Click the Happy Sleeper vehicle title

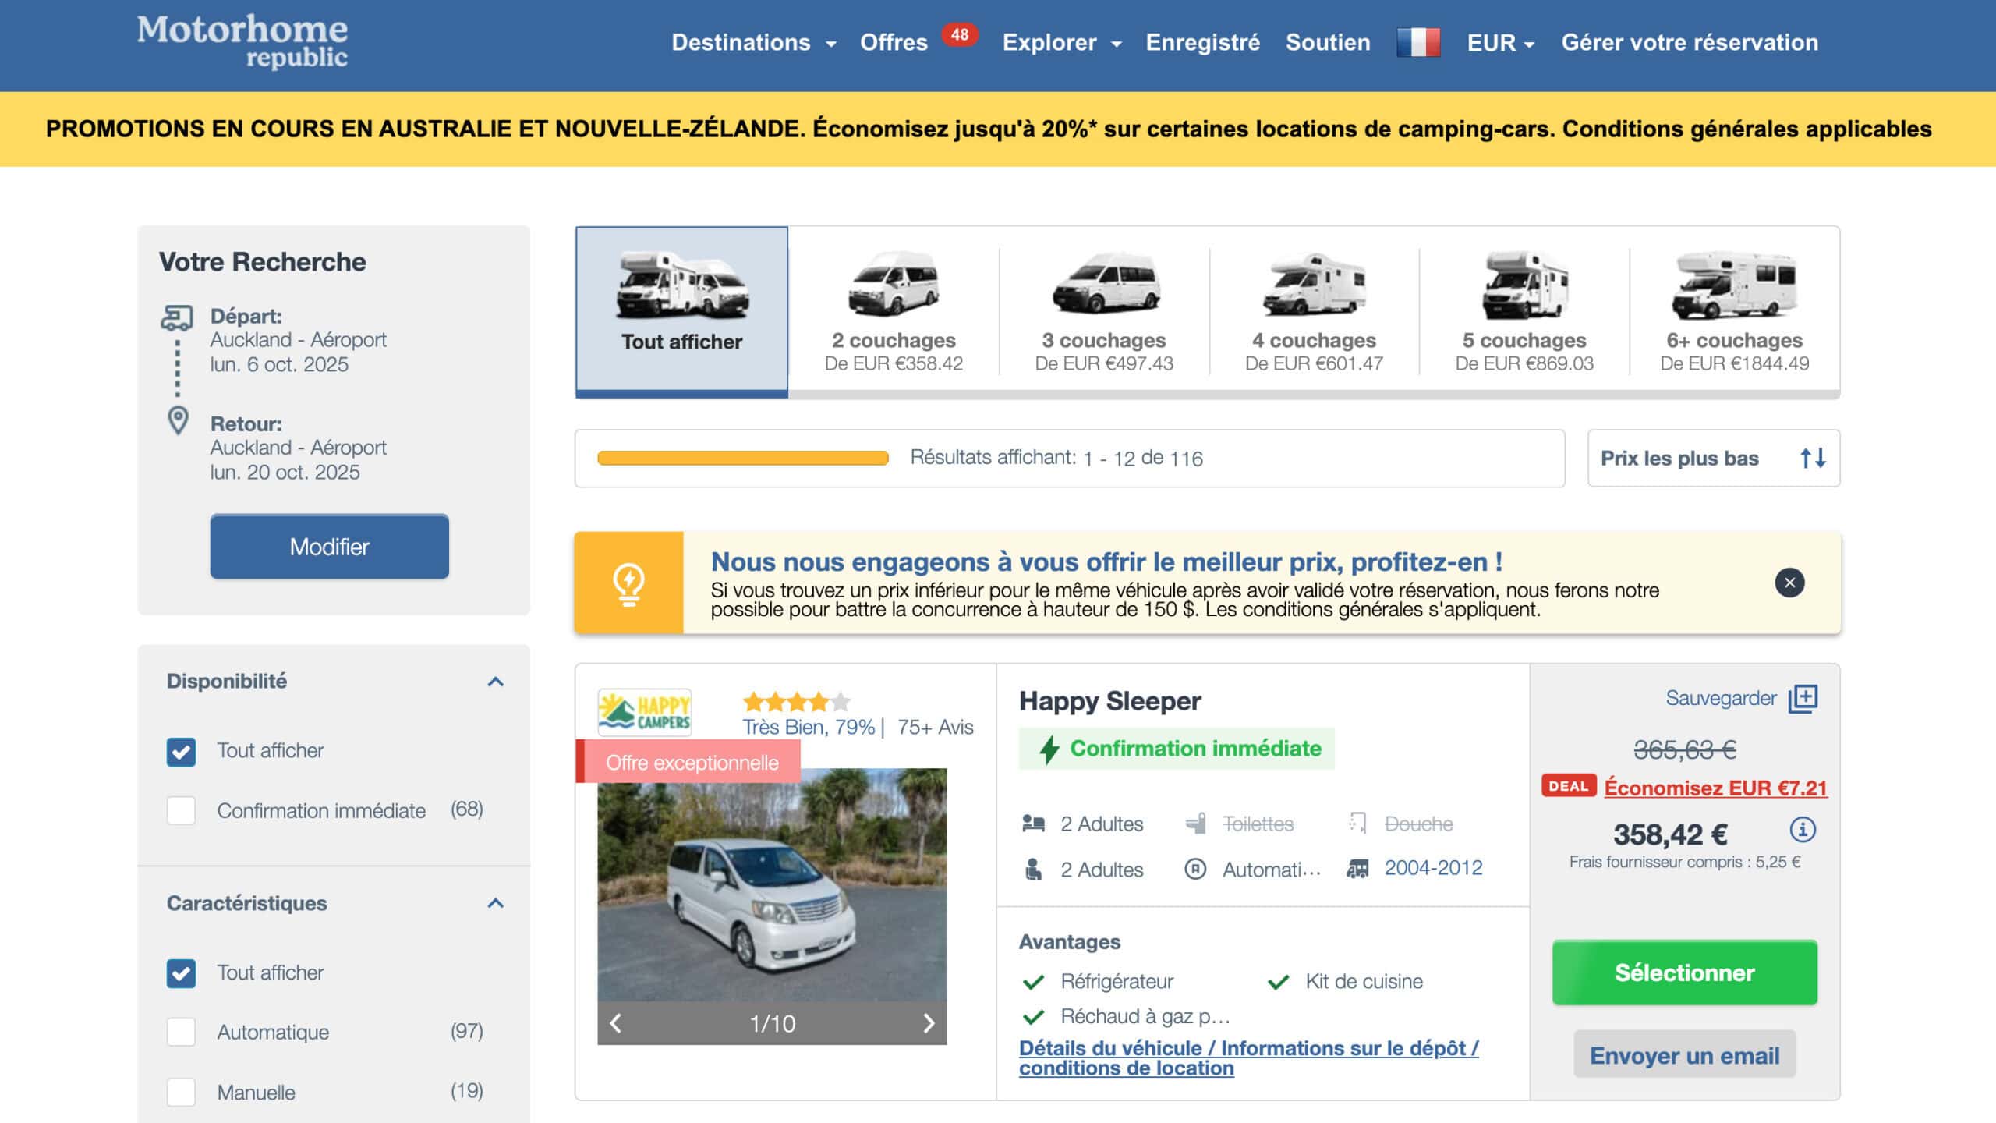click(x=1109, y=701)
